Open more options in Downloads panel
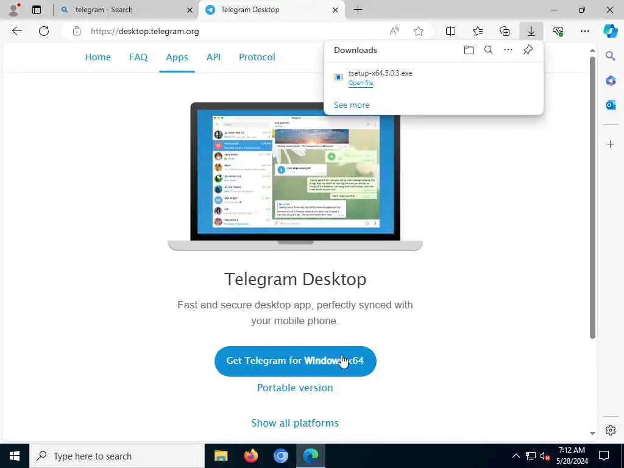 508,50
